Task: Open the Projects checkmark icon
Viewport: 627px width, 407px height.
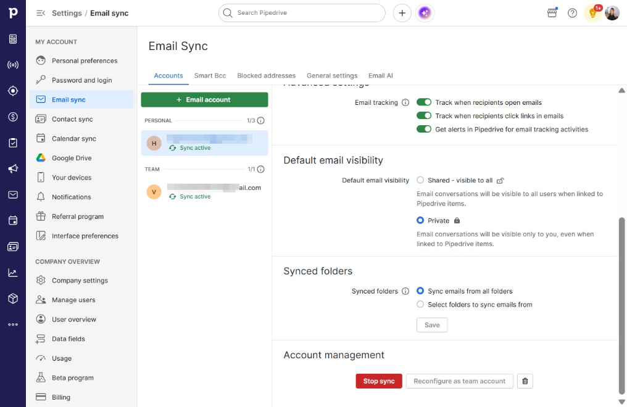Action: [13, 142]
